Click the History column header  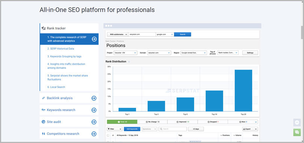point(255,135)
